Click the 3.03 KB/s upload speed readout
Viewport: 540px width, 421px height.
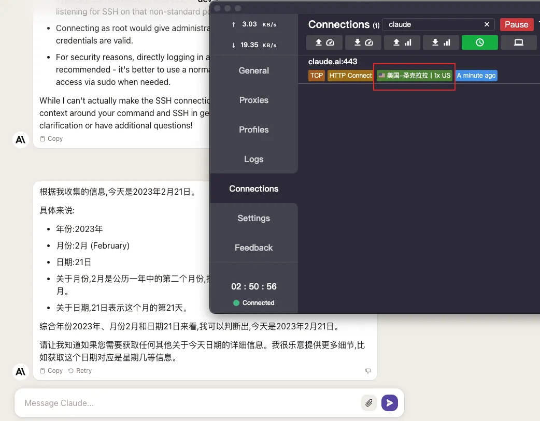click(x=254, y=24)
